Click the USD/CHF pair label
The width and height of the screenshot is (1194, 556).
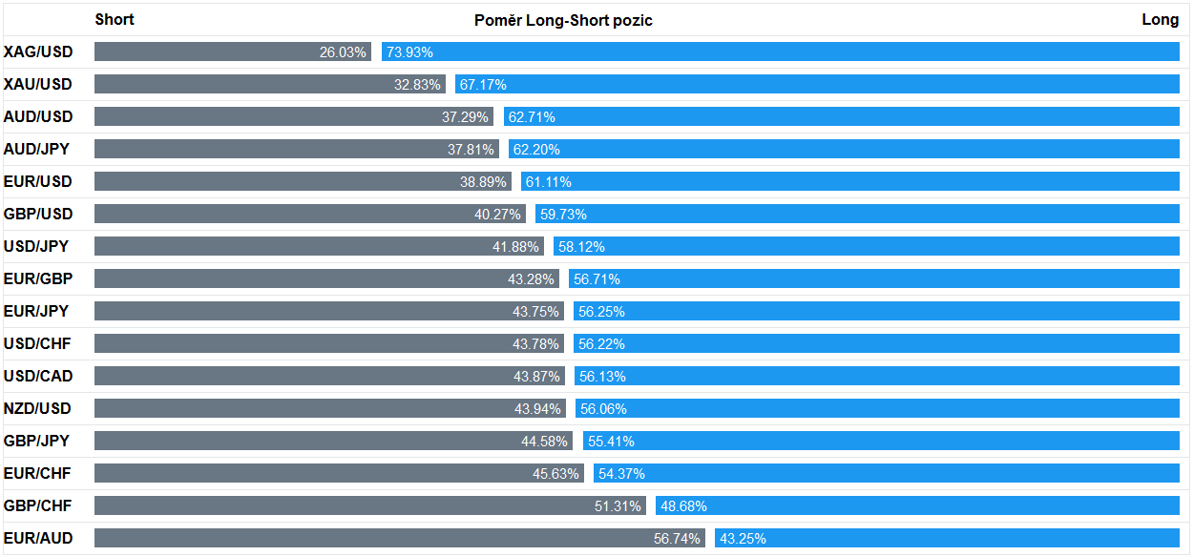point(38,343)
